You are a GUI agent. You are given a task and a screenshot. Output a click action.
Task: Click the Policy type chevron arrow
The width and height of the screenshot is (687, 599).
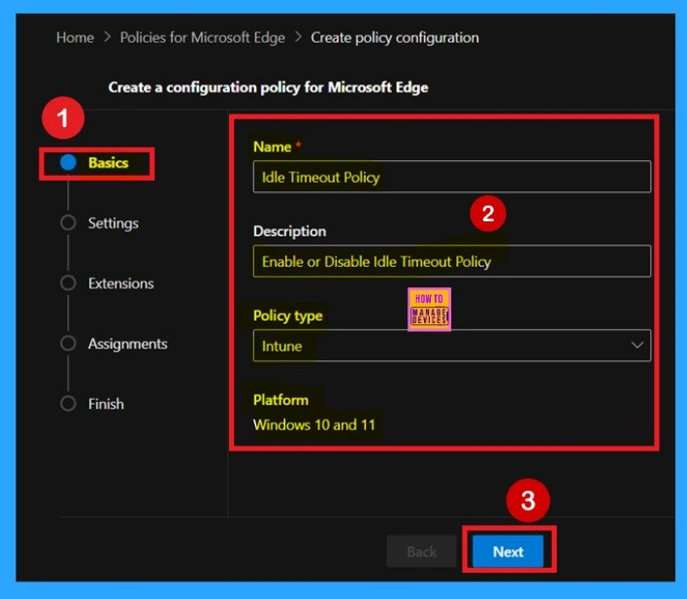[638, 346]
